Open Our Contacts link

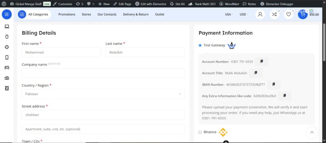(107, 14)
